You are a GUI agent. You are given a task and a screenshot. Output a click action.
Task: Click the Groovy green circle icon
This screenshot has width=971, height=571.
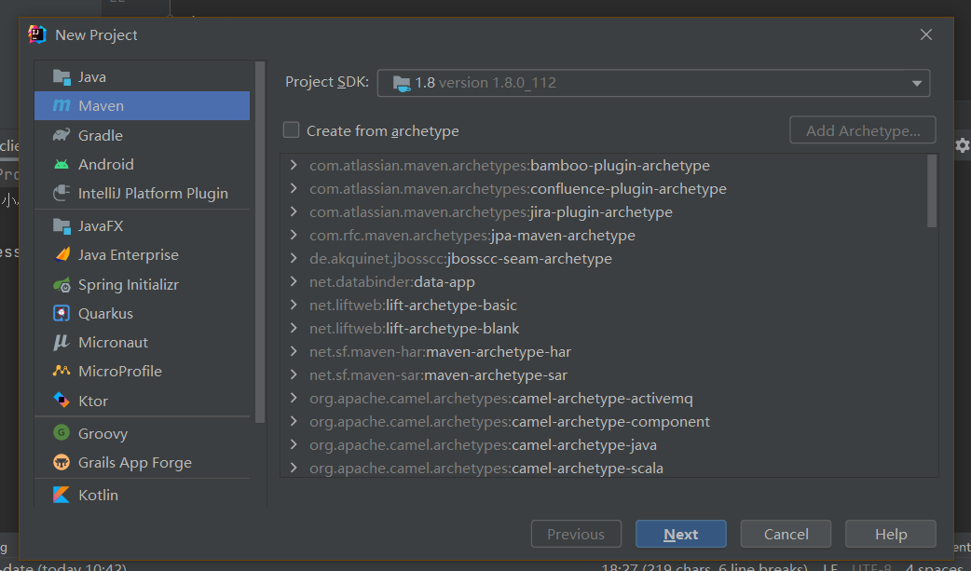[62, 432]
